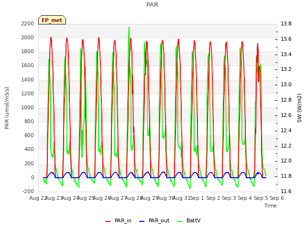Click the 800 left axis tick label
Viewport: 306px width, 230px height.
(29, 121)
